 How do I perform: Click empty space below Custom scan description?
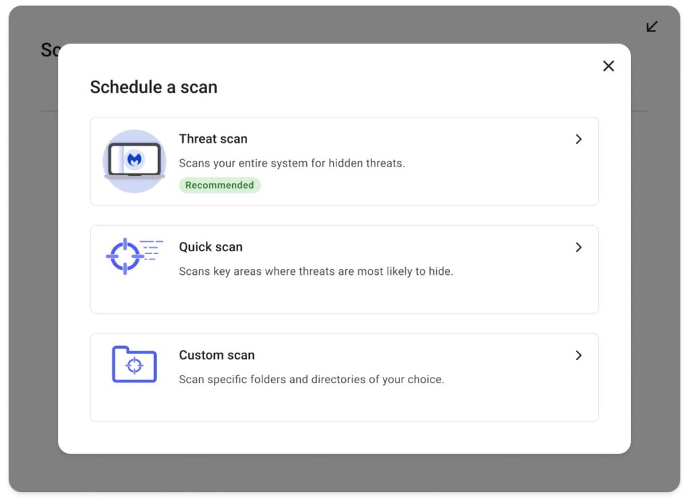click(x=336, y=403)
